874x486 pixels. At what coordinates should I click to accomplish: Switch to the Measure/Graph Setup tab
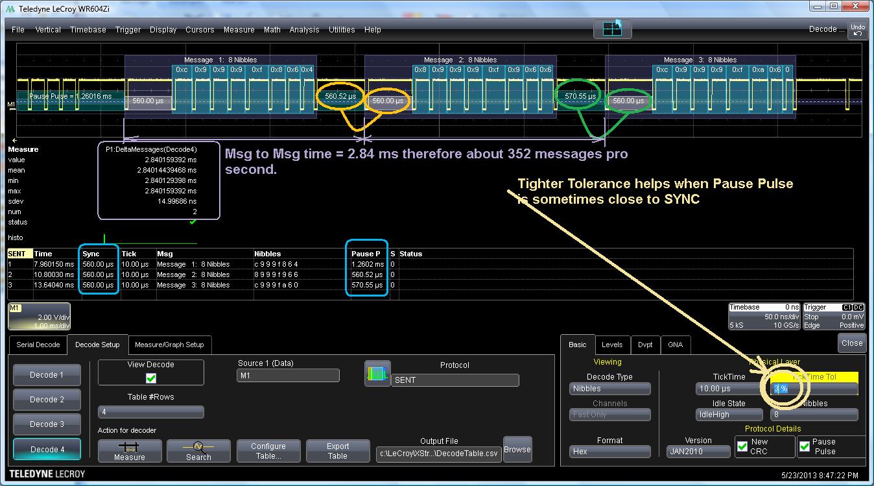pyautogui.click(x=169, y=345)
